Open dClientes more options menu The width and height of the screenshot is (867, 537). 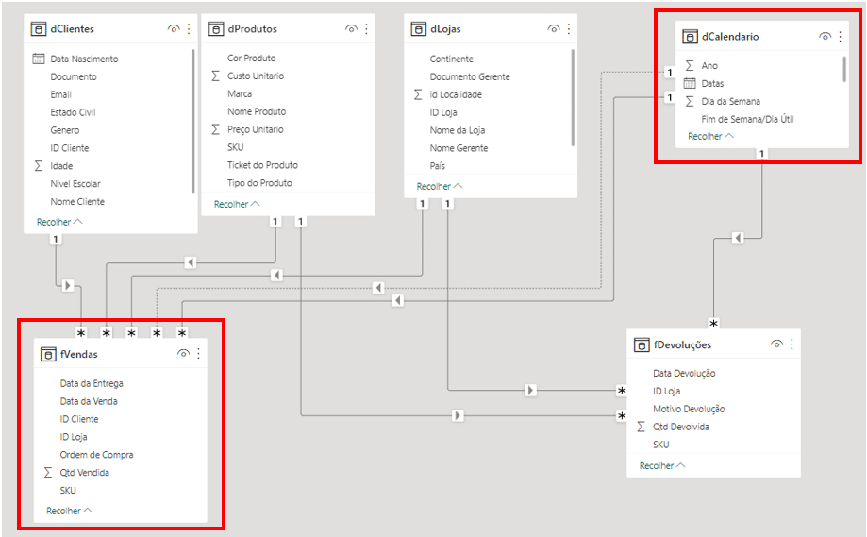coord(189,28)
